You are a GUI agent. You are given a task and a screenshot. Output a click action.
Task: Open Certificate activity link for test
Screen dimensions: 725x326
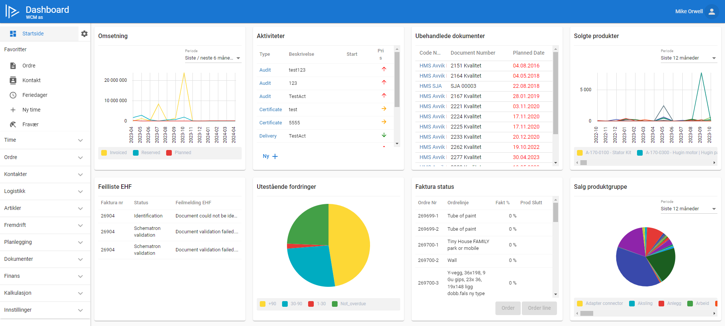[270, 110]
